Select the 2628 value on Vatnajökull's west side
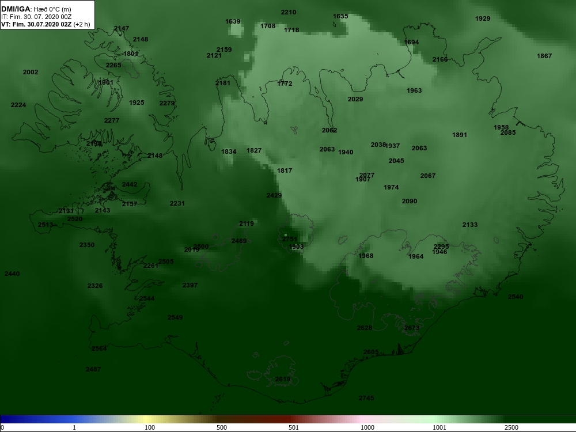The image size is (576, 432). click(x=365, y=328)
